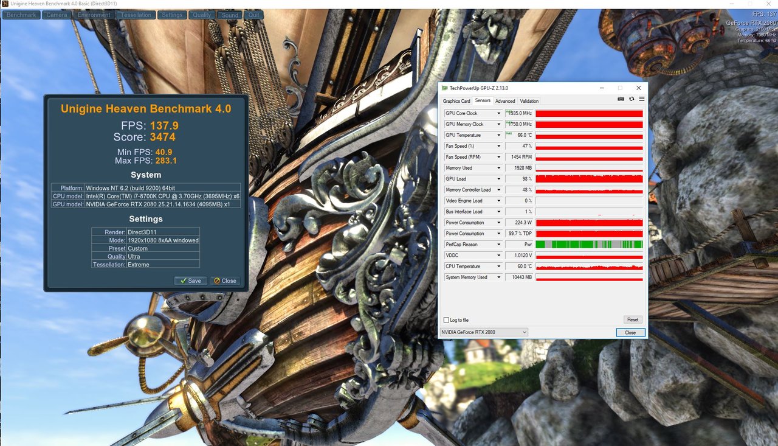Viewport: 778px width, 446px height.
Task: Click the Score 3474 result text
Action: [145, 137]
